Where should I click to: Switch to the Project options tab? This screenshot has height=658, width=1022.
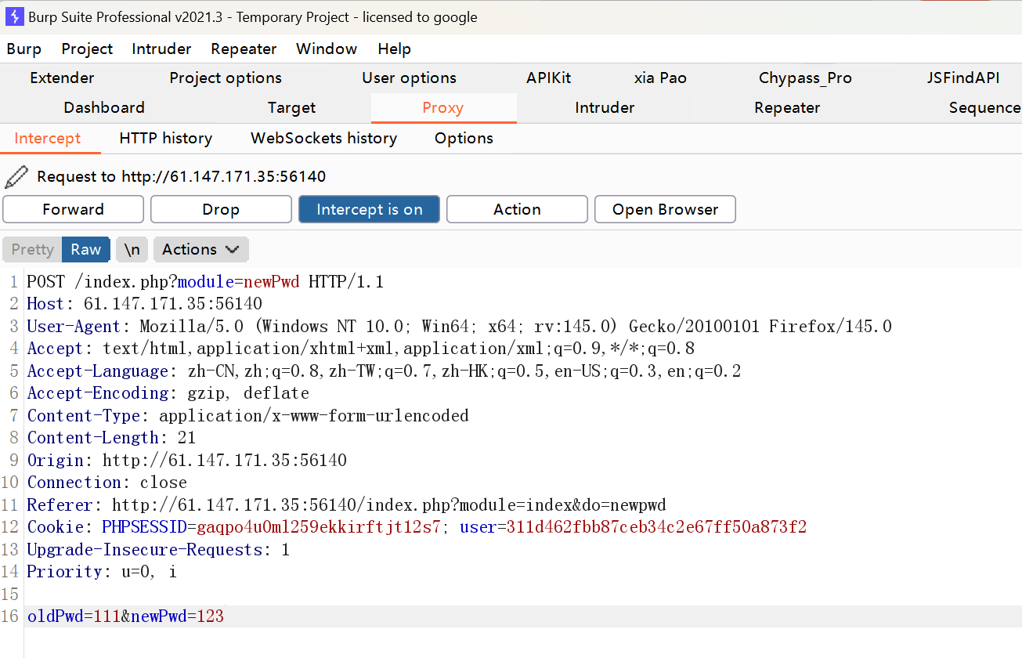point(226,78)
